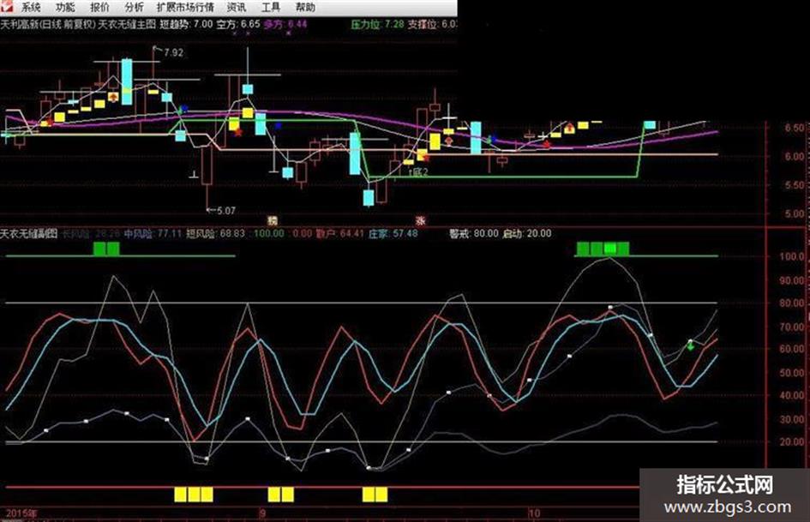Click the green arrow signal on indicator
This screenshot has height=522, width=810.
click(x=691, y=345)
